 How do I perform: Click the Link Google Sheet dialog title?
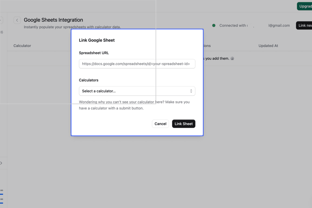[x=97, y=40]
